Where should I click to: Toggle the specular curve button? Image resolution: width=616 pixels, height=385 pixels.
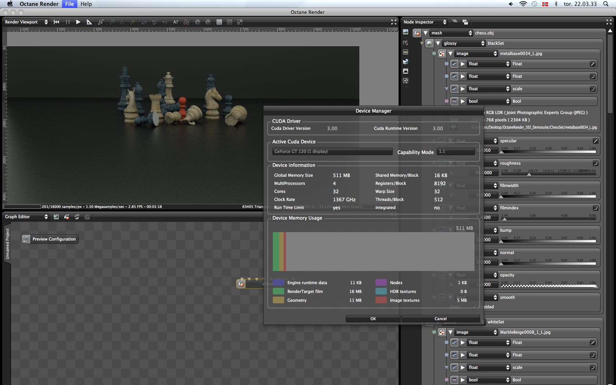point(595,141)
